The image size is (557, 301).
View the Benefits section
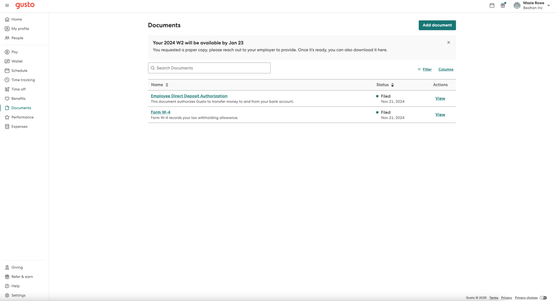point(18,98)
